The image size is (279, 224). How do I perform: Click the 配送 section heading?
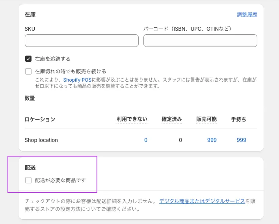tap(30, 168)
